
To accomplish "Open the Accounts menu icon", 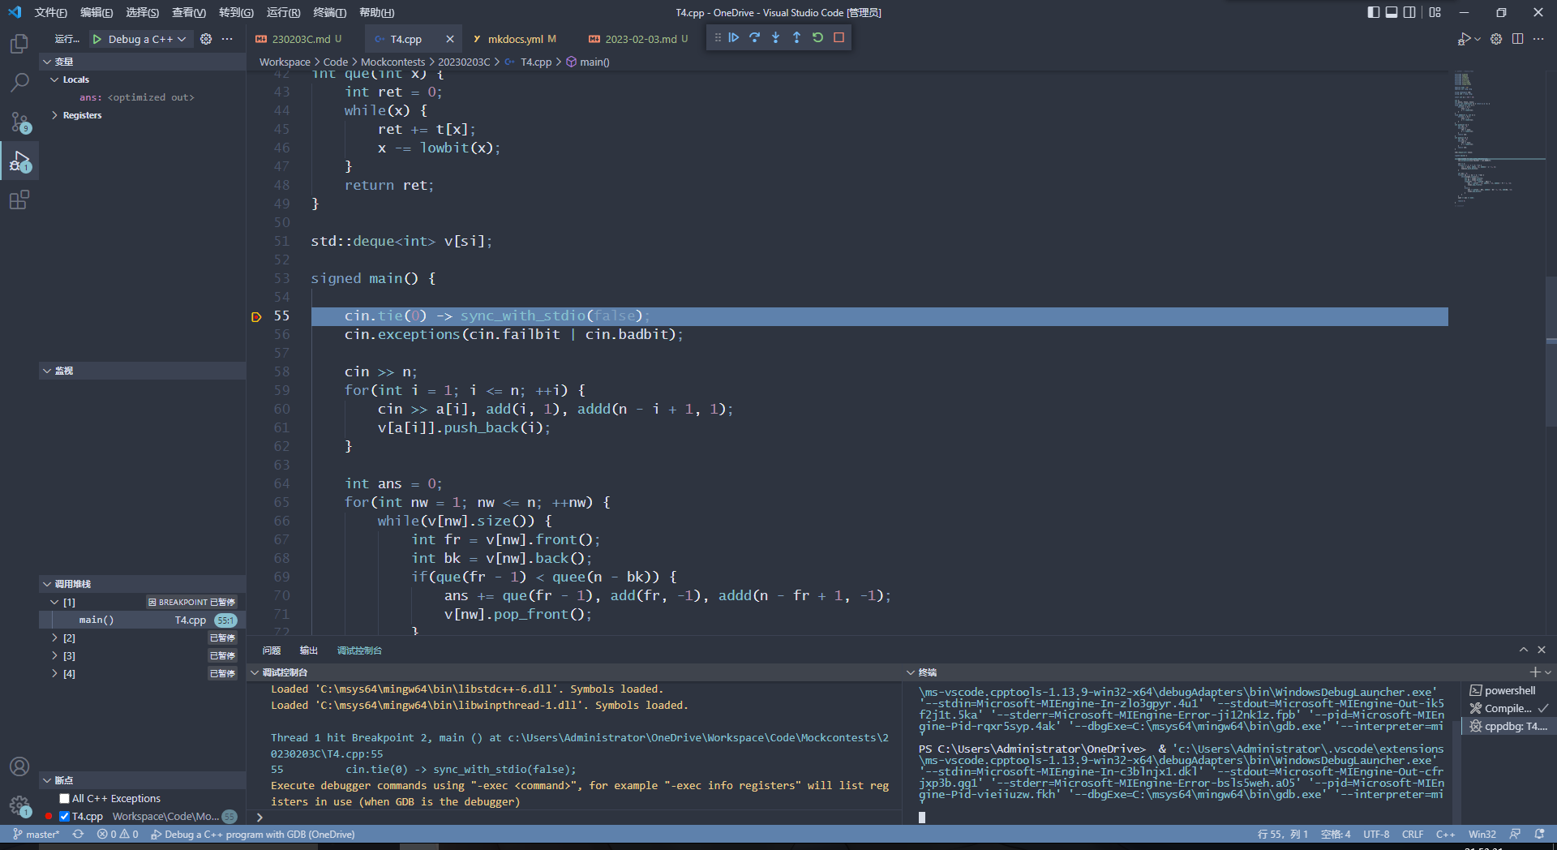I will [x=19, y=766].
